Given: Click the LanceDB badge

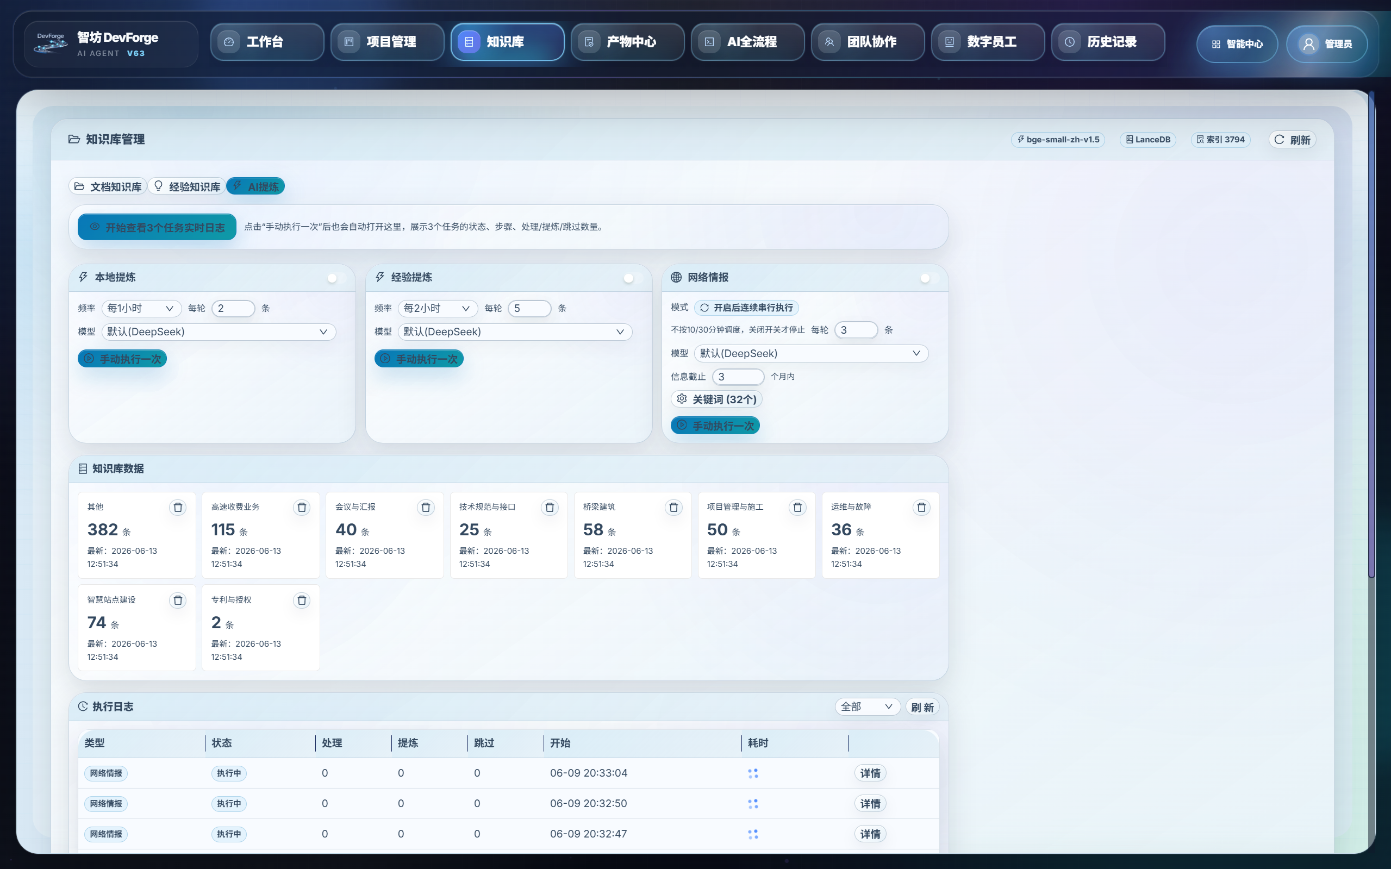Looking at the screenshot, I should point(1148,140).
